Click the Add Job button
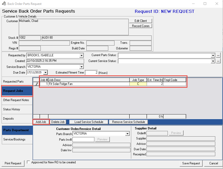This screenshot has width=223, height=169. point(41,122)
